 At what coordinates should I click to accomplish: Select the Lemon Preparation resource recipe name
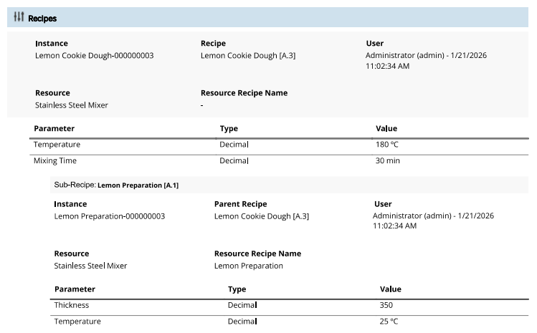pos(249,266)
